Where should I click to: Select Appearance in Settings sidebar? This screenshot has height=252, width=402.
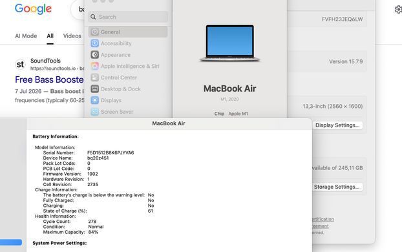[128, 55]
